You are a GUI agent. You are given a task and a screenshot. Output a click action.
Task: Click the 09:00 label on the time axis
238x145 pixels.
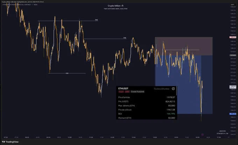click(48, 137)
